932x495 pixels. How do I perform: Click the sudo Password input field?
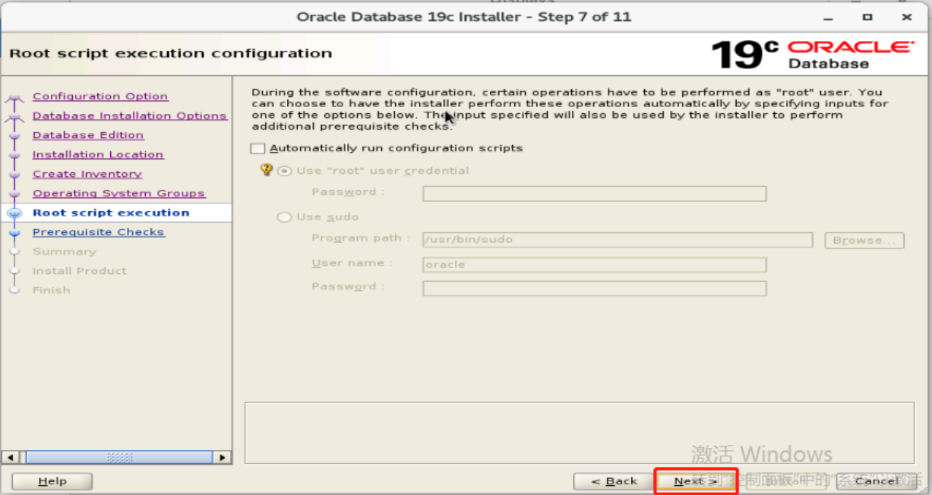pos(594,288)
